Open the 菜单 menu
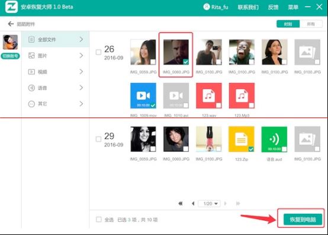The height and width of the screenshot is (235, 328). 293,7
